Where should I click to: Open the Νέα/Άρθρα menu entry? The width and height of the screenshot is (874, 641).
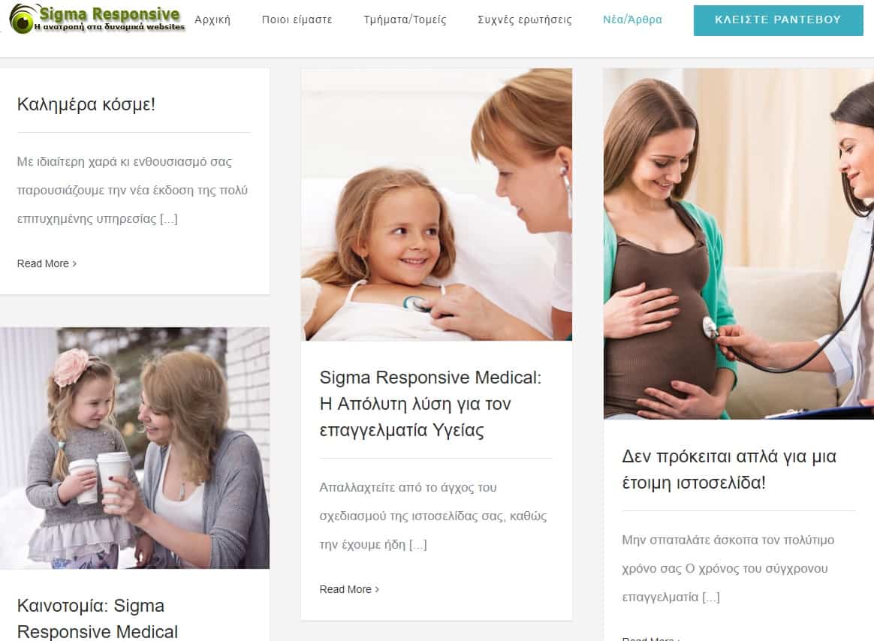pyautogui.click(x=633, y=20)
